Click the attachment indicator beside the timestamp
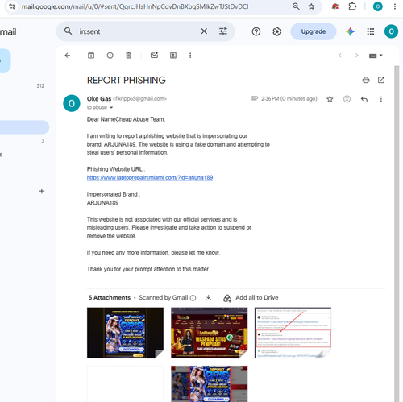 tap(254, 98)
